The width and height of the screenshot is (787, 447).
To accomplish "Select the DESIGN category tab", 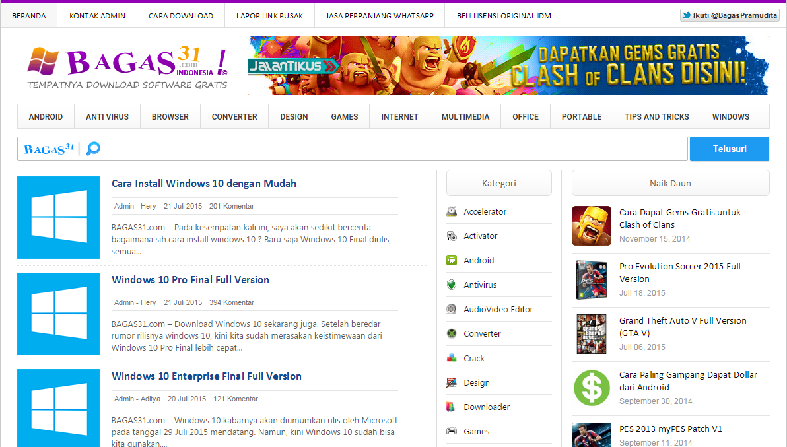I will [x=294, y=116].
